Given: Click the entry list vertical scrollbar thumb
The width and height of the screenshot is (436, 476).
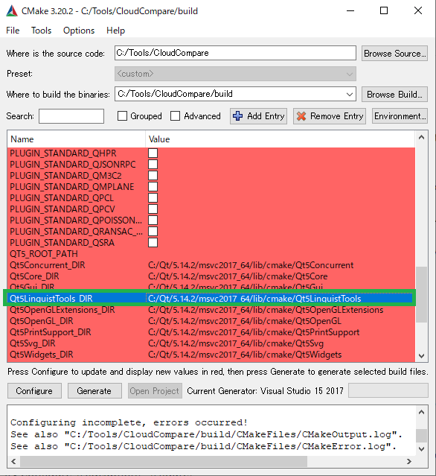Looking at the screenshot, I should pyautogui.click(x=421, y=294).
